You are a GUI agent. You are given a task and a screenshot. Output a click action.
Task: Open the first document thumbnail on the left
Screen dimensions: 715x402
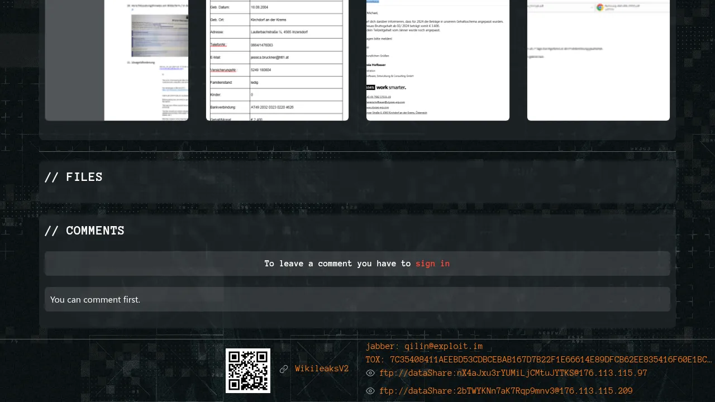117,60
